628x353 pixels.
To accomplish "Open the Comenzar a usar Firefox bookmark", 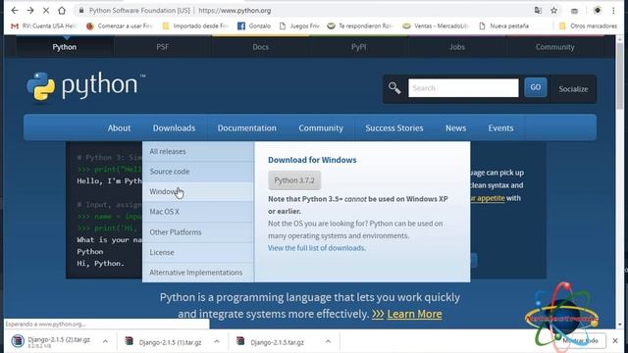I will pyautogui.click(x=120, y=26).
